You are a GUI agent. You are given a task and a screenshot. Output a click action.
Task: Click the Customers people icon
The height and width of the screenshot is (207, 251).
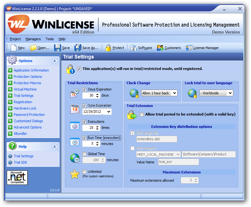160,48
